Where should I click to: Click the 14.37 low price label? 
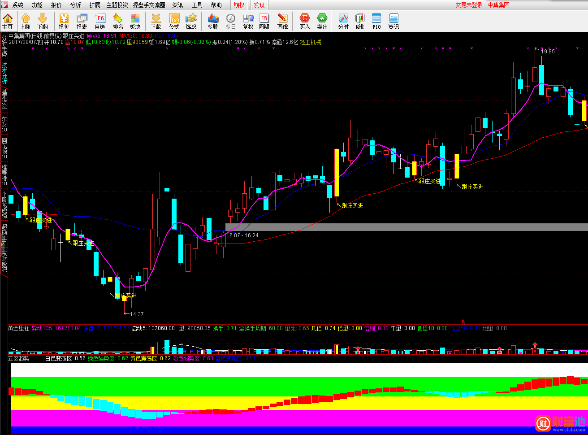[137, 314]
